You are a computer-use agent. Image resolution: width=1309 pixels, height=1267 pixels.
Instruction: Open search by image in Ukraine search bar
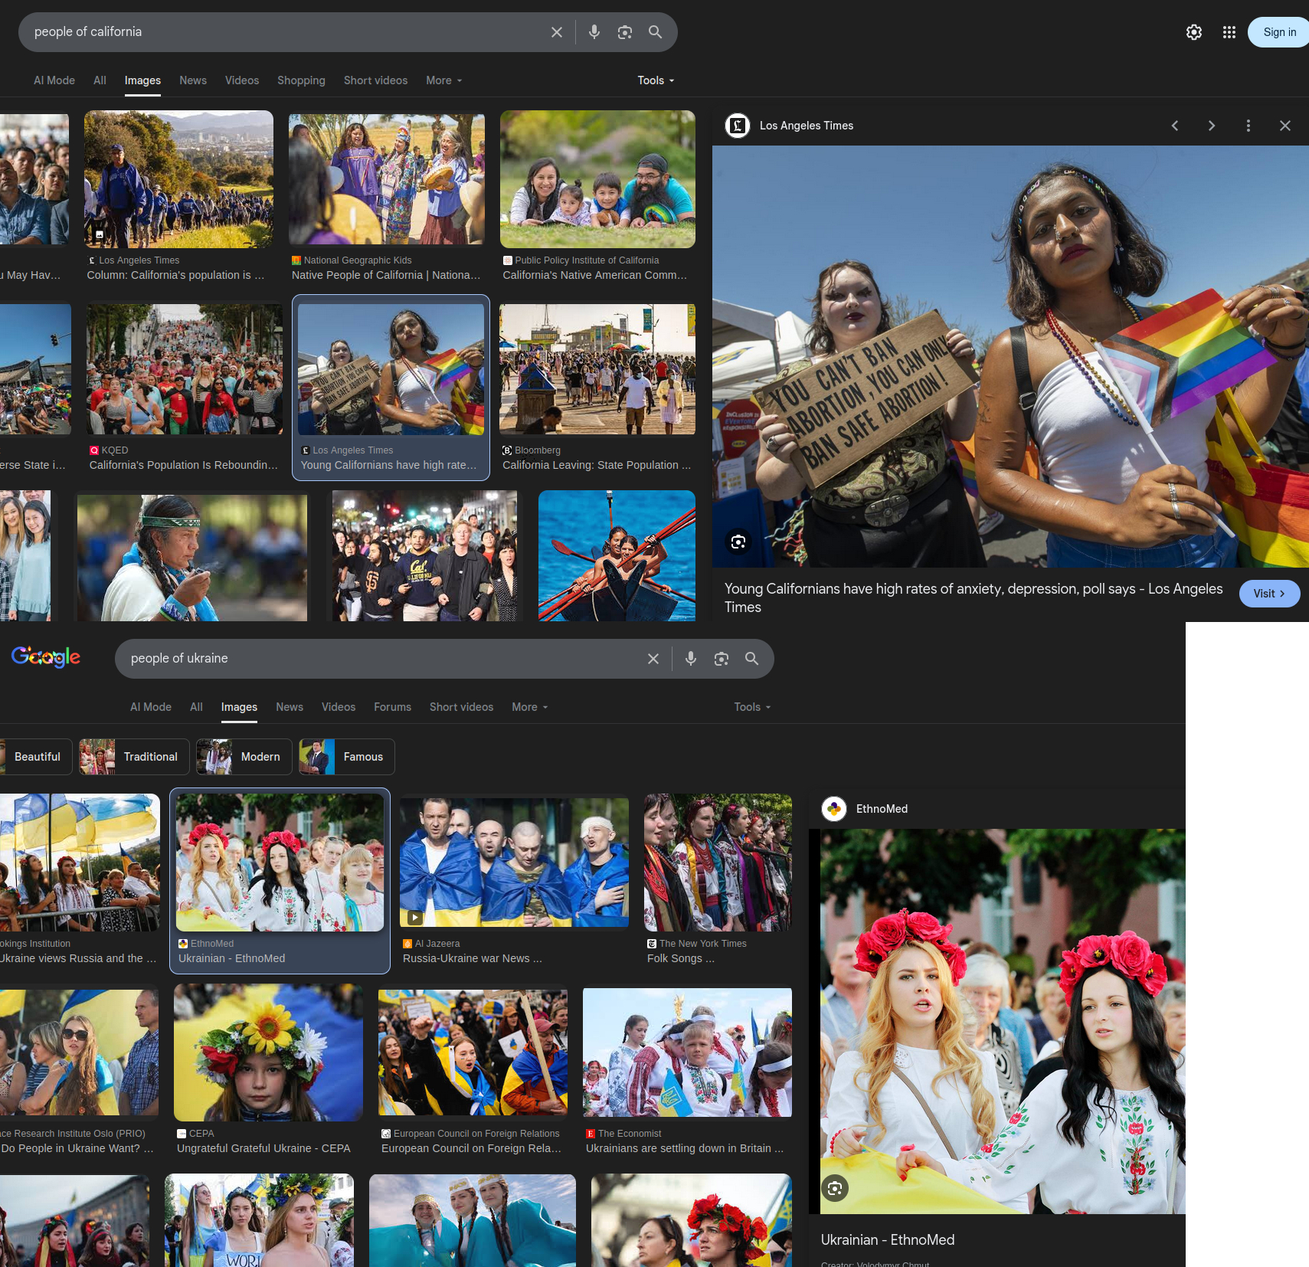point(722,659)
